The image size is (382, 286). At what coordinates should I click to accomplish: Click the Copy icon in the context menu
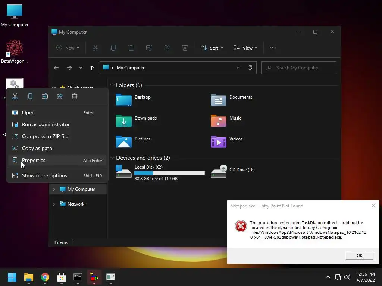coord(30,96)
